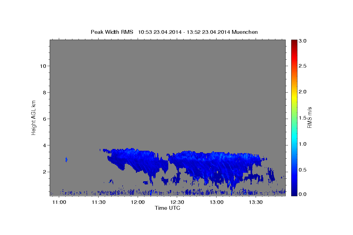Image resolution: width=353 pixels, height=235 pixels.
Task: Click the colorbar value 3.0
Action: point(302,41)
